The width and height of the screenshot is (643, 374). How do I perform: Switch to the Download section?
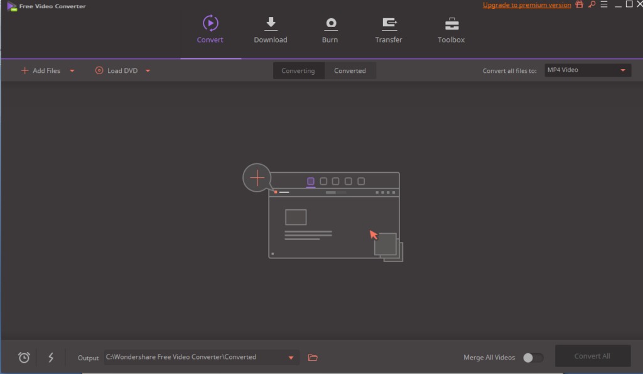(270, 30)
